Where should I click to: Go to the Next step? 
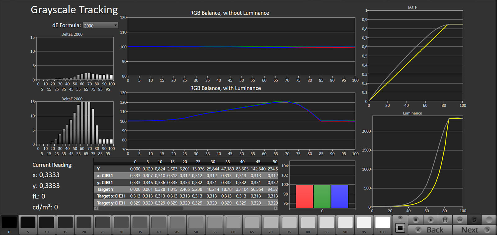(x=474, y=230)
